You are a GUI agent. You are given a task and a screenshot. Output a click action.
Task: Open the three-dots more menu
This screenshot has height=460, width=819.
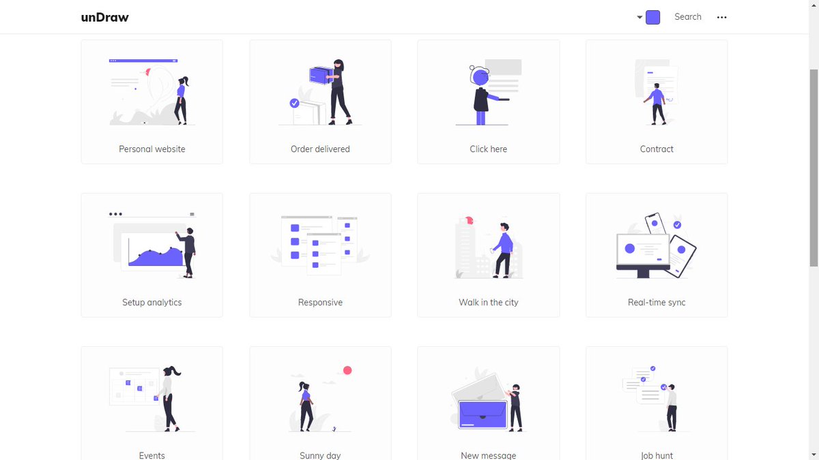point(721,18)
